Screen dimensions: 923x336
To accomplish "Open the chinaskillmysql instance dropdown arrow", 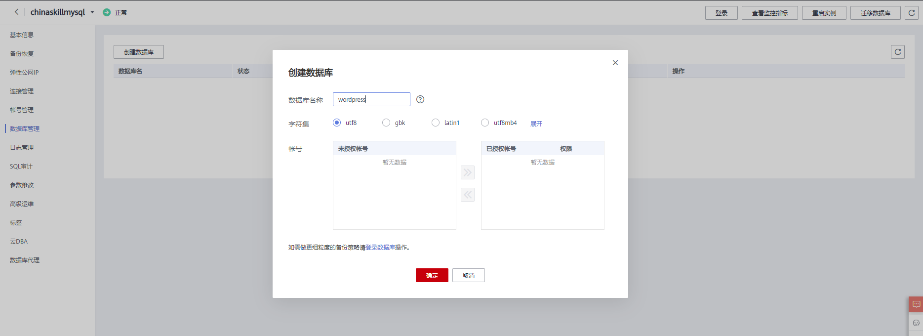I will point(92,12).
